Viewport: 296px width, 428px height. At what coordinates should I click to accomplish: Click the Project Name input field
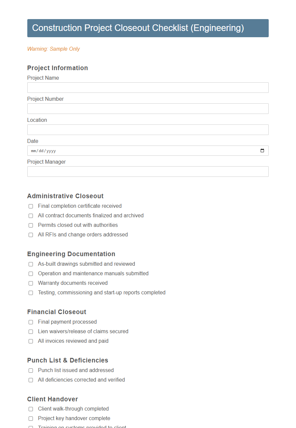point(148,88)
